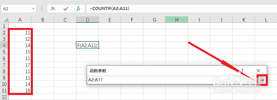
Task: Select column I header
Action: click(x=199, y=20)
